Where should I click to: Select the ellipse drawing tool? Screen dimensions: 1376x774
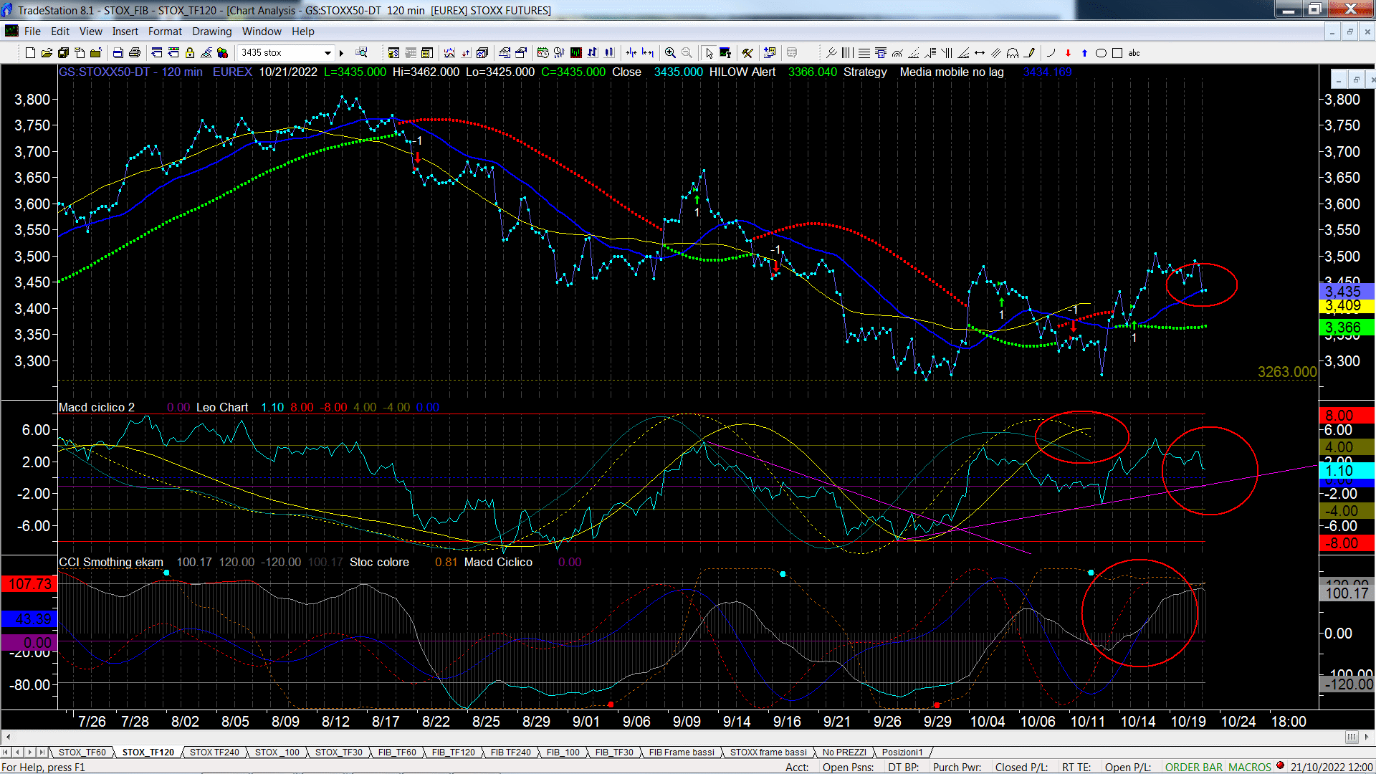1102,53
